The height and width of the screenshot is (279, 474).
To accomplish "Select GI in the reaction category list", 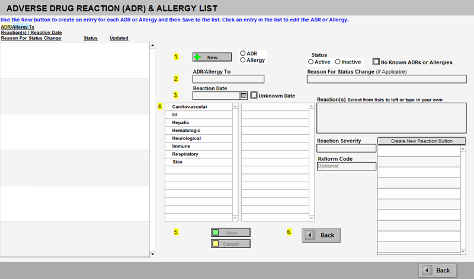I will [x=198, y=115].
